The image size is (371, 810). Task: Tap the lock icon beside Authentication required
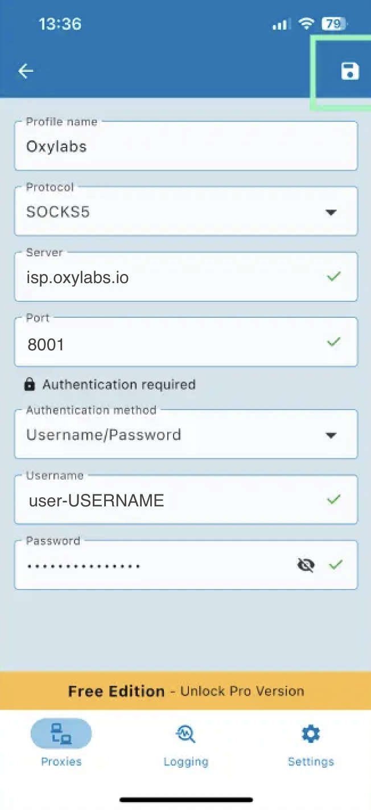pos(30,384)
